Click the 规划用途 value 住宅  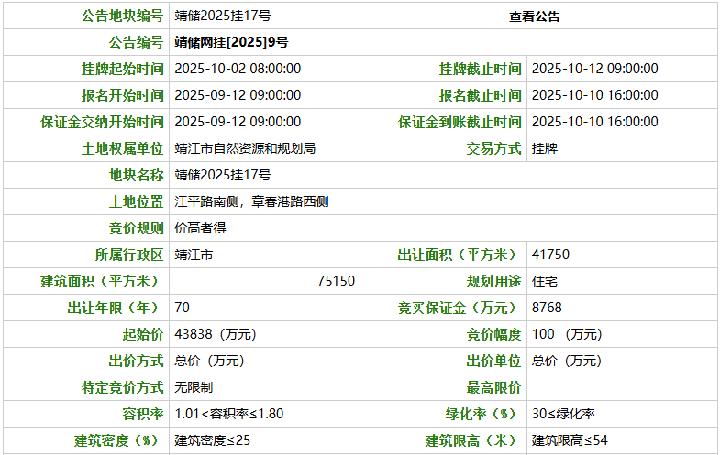[545, 281]
